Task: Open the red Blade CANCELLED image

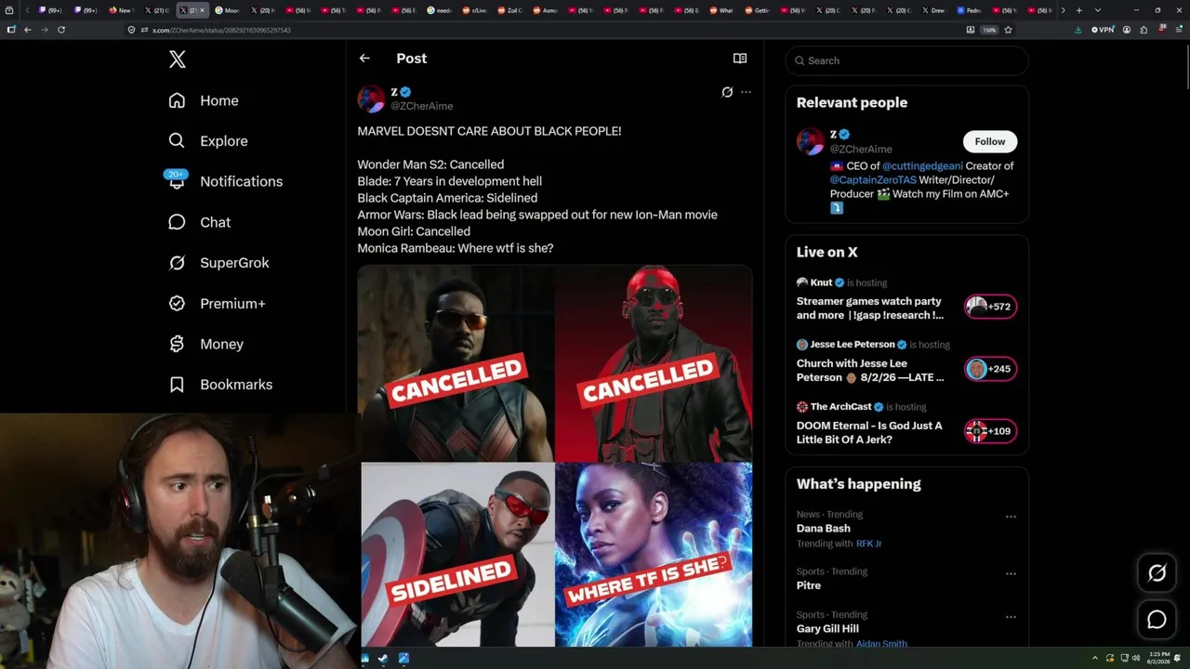Action: click(x=654, y=363)
